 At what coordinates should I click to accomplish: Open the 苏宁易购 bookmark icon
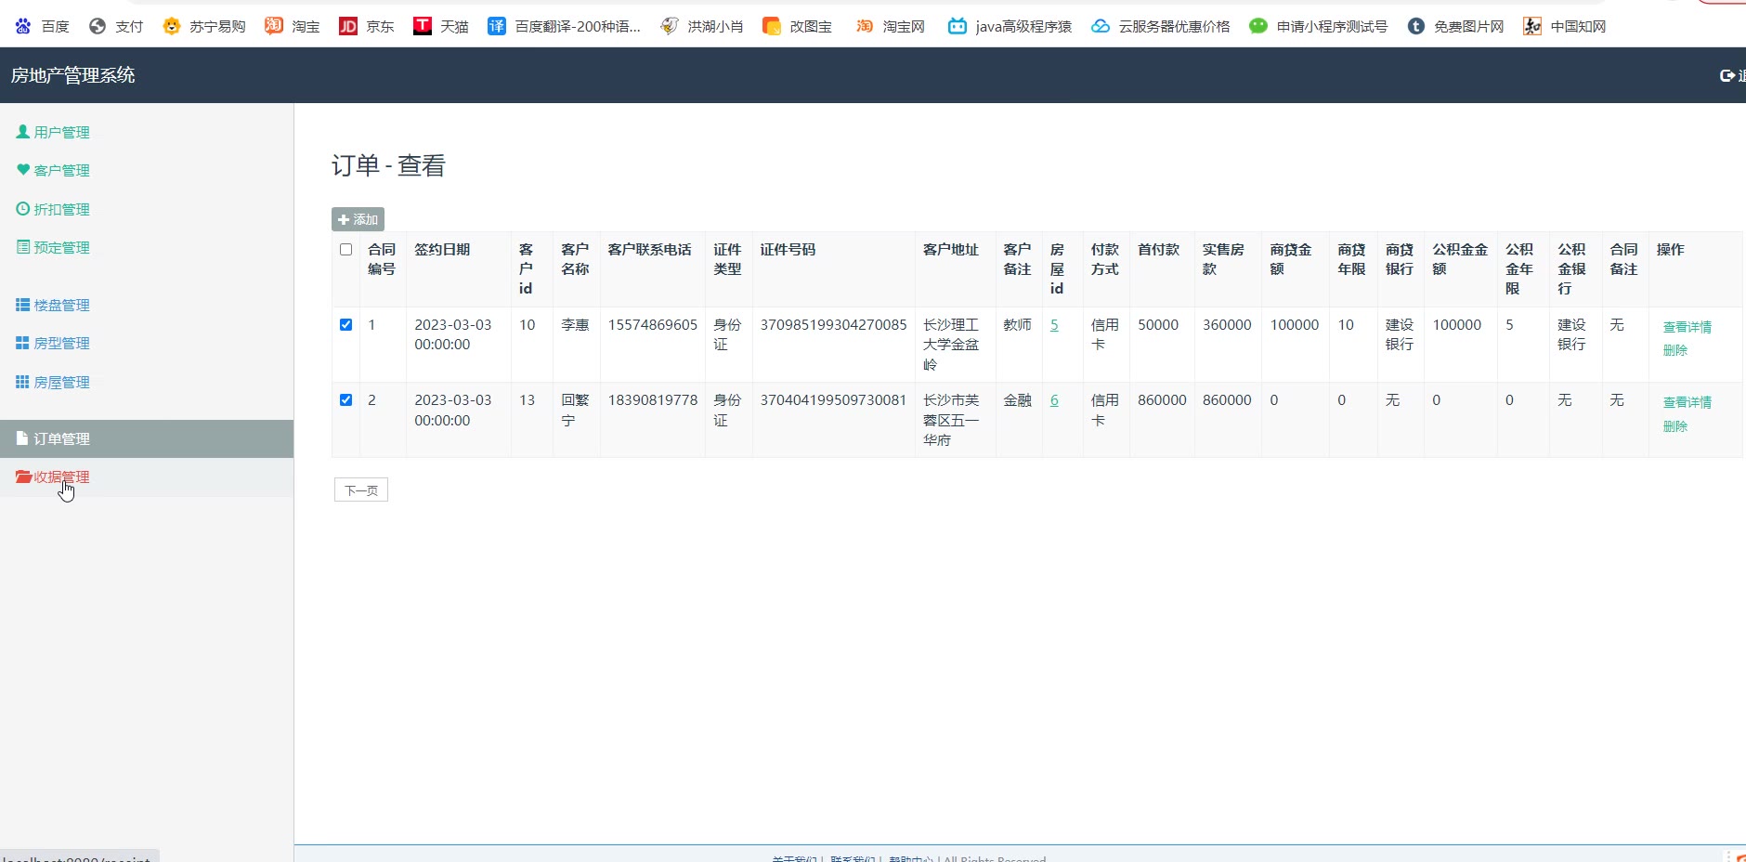pos(171,26)
